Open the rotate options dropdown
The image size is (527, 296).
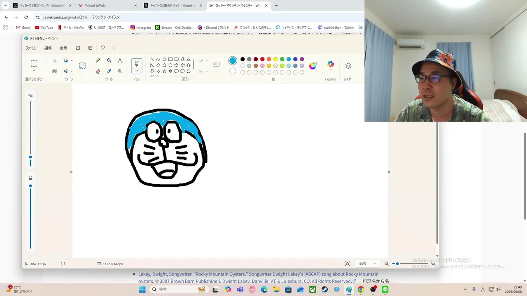[x=72, y=60]
